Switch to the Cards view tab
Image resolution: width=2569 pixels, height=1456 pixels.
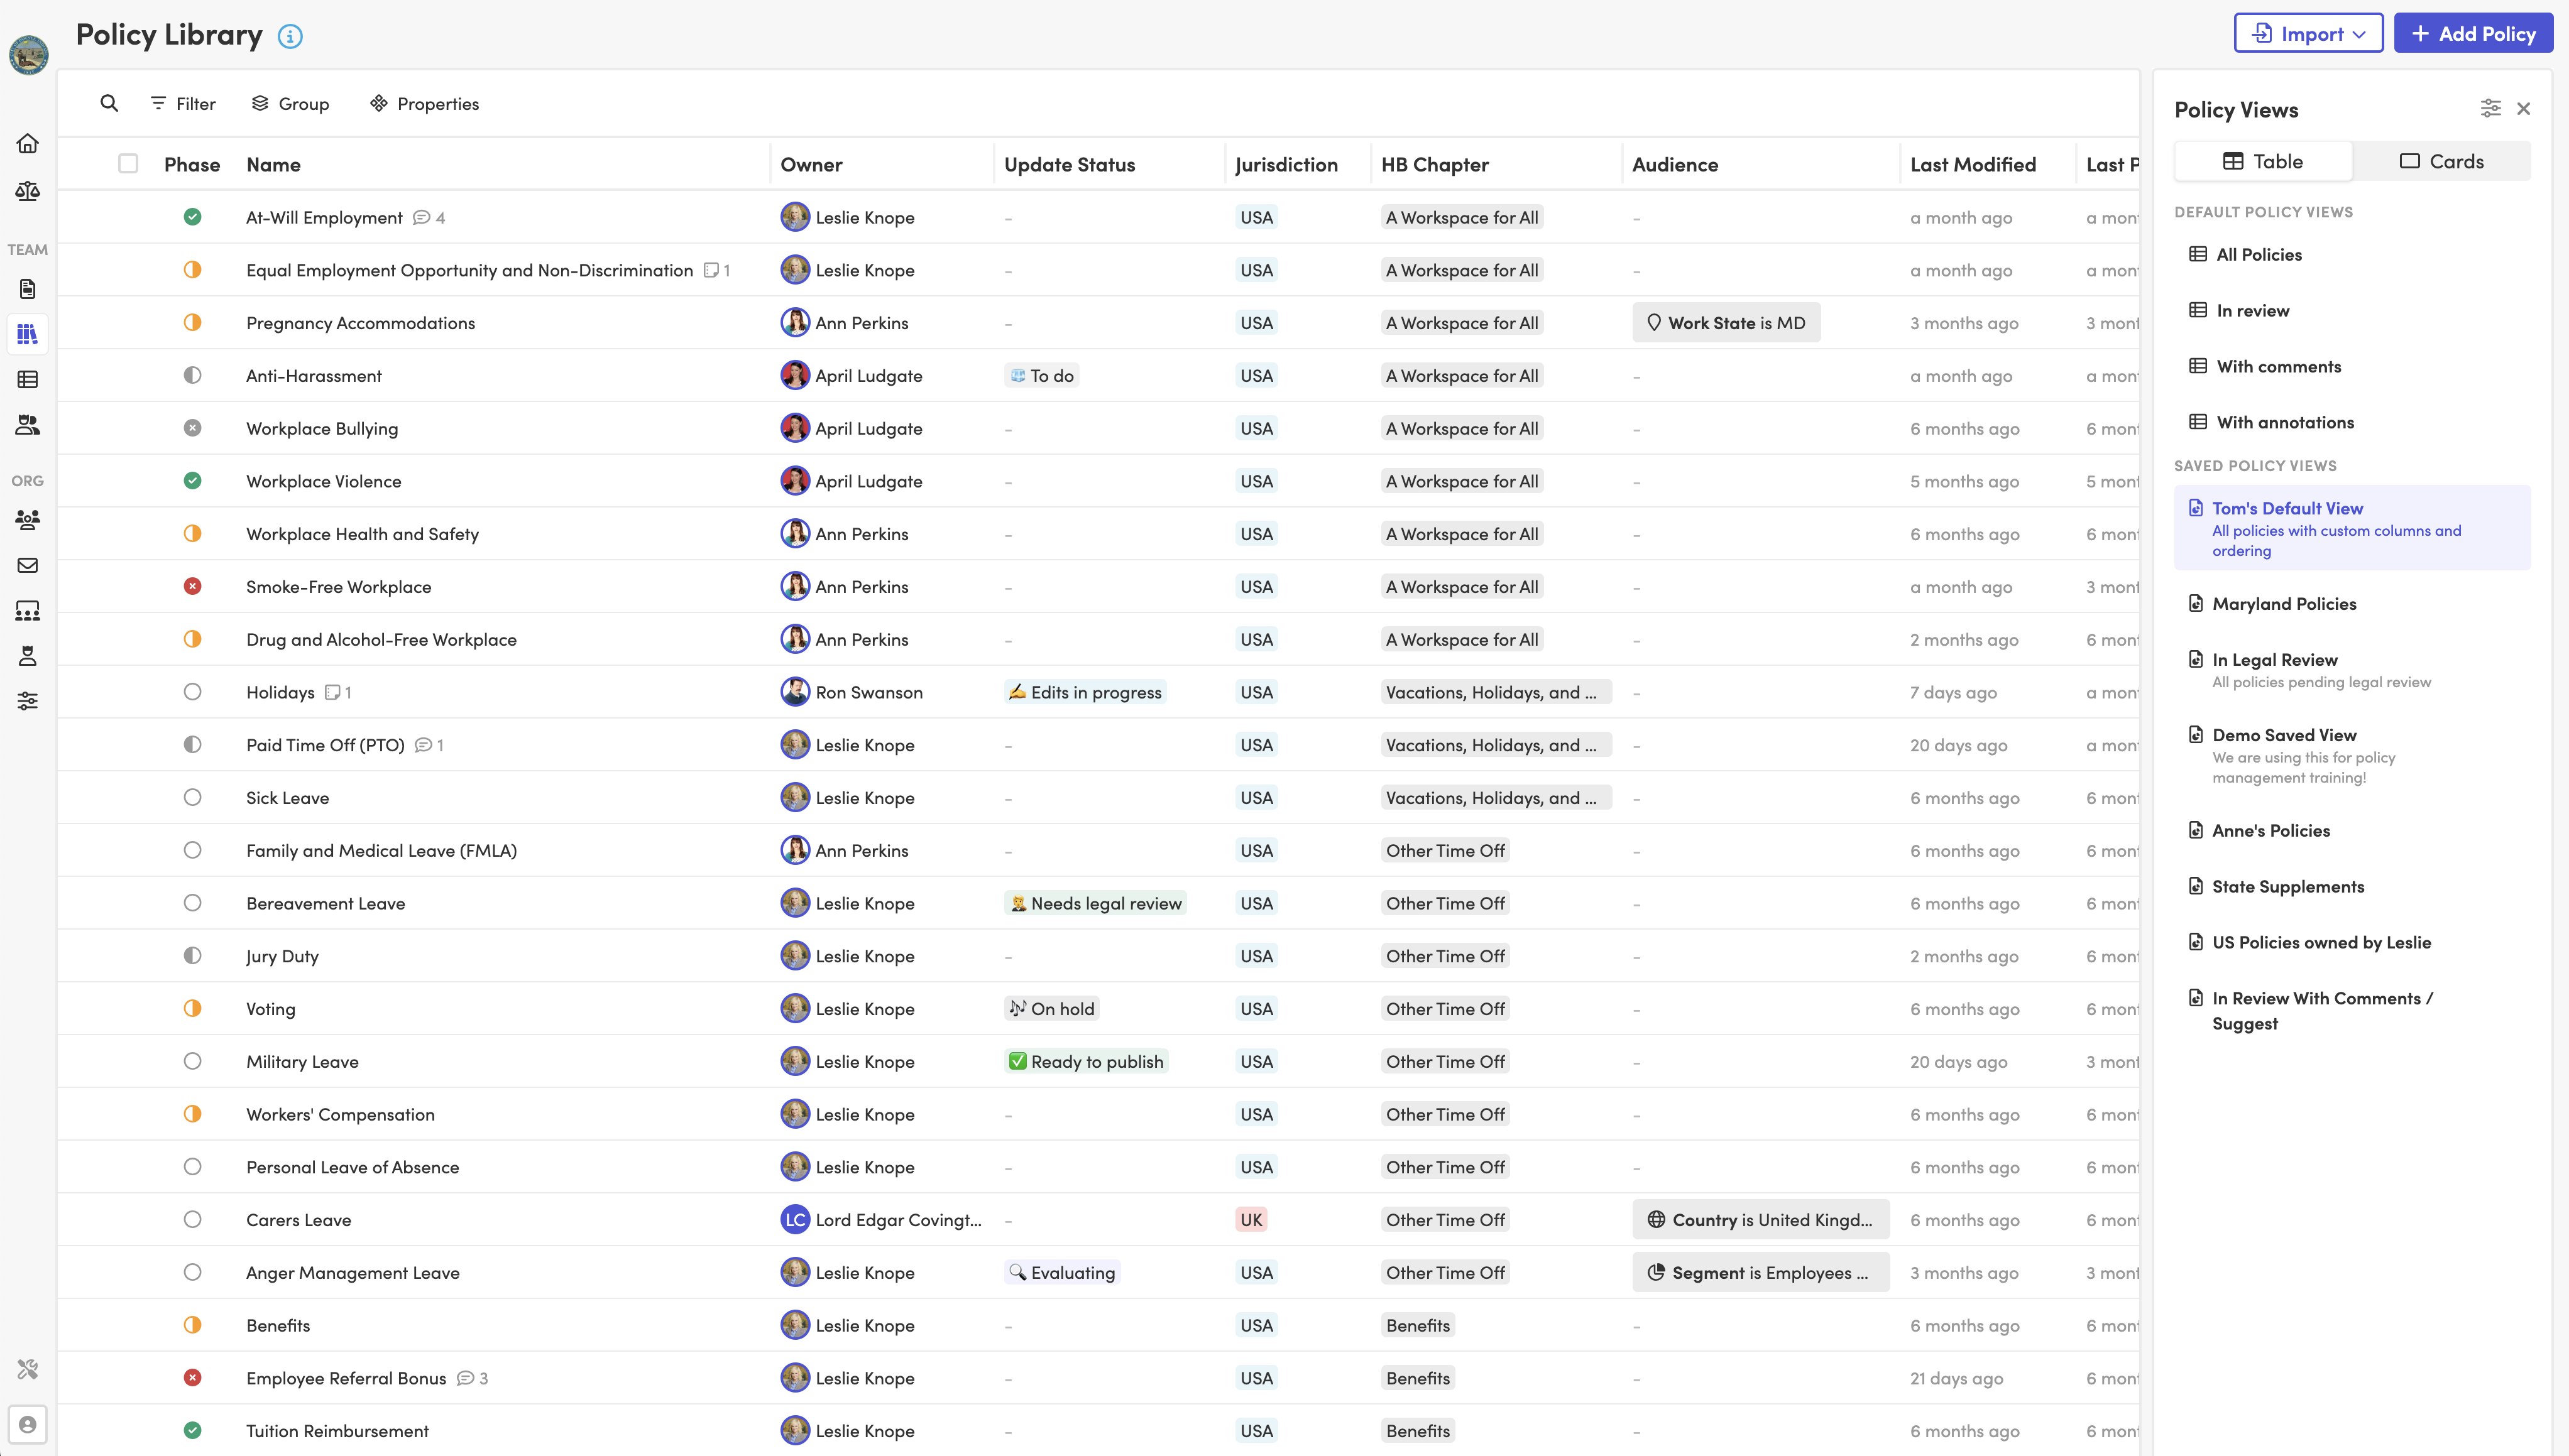pos(2441,162)
